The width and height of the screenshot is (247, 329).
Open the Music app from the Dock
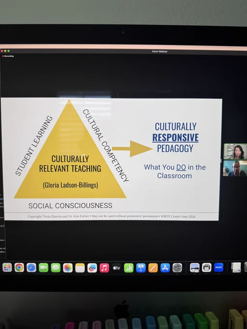click(105, 268)
